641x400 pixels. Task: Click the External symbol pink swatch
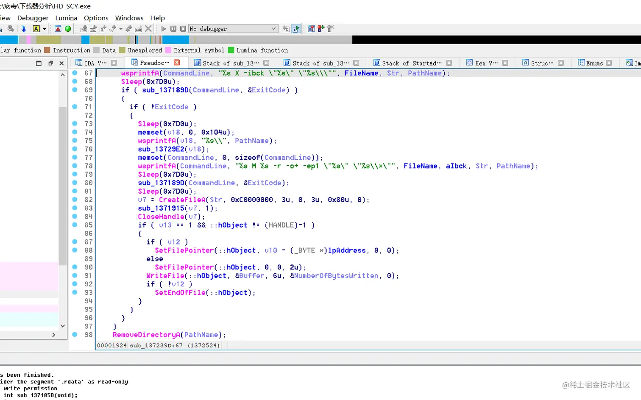[168, 50]
